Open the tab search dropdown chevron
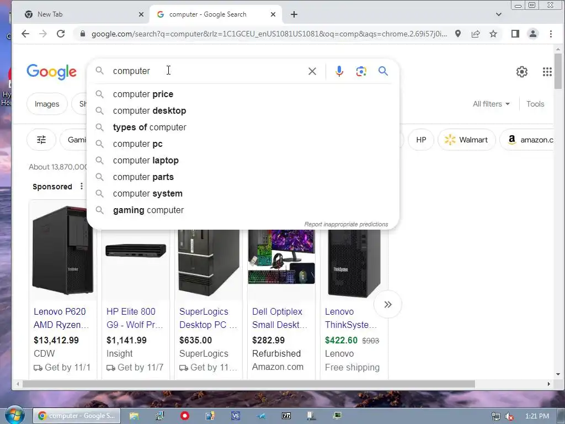 (x=499, y=14)
